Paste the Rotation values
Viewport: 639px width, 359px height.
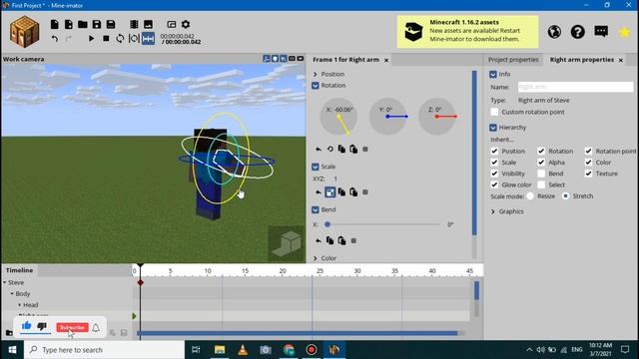pyautogui.click(x=353, y=150)
